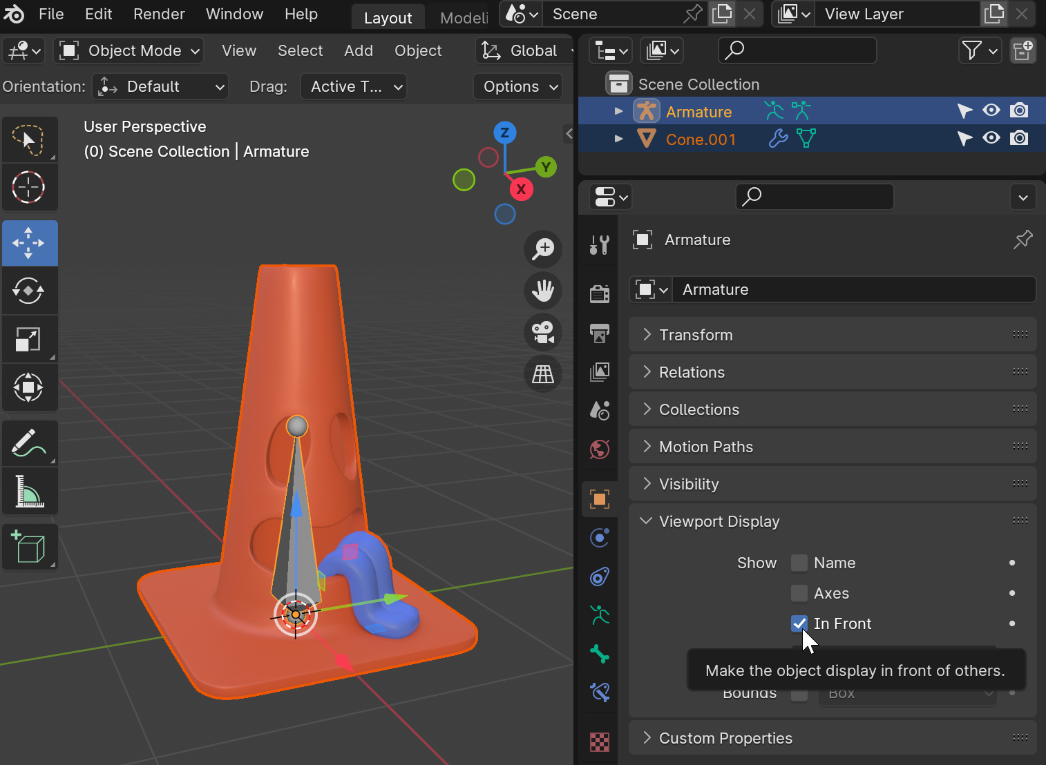Expand the Armature tree row
This screenshot has width=1046, height=765.
[619, 110]
